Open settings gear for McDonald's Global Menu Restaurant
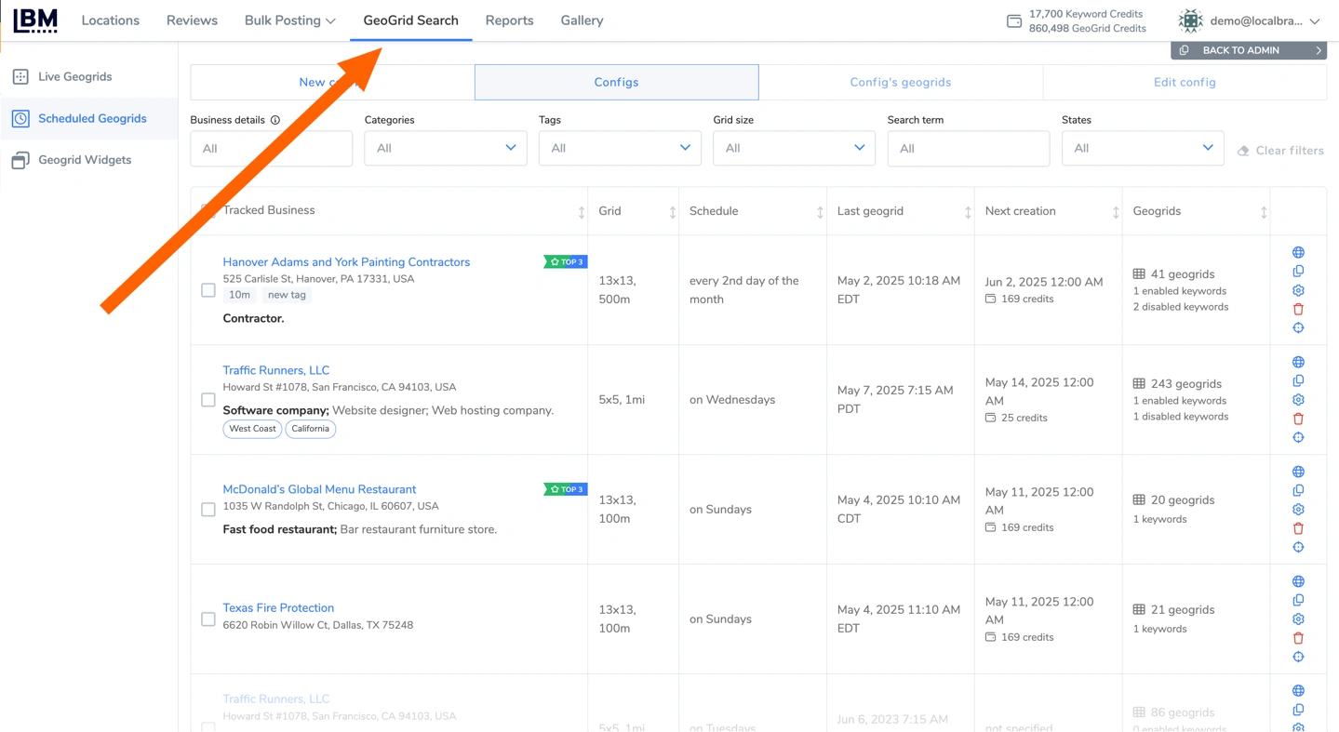 pos(1298,510)
